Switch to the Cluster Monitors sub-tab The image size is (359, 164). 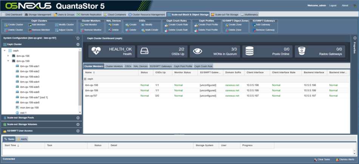[x=114, y=66]
